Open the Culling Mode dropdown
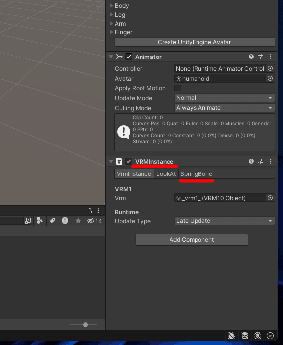Image resolution: width=283 pixels, height=345 pixels. pos(225,108)
